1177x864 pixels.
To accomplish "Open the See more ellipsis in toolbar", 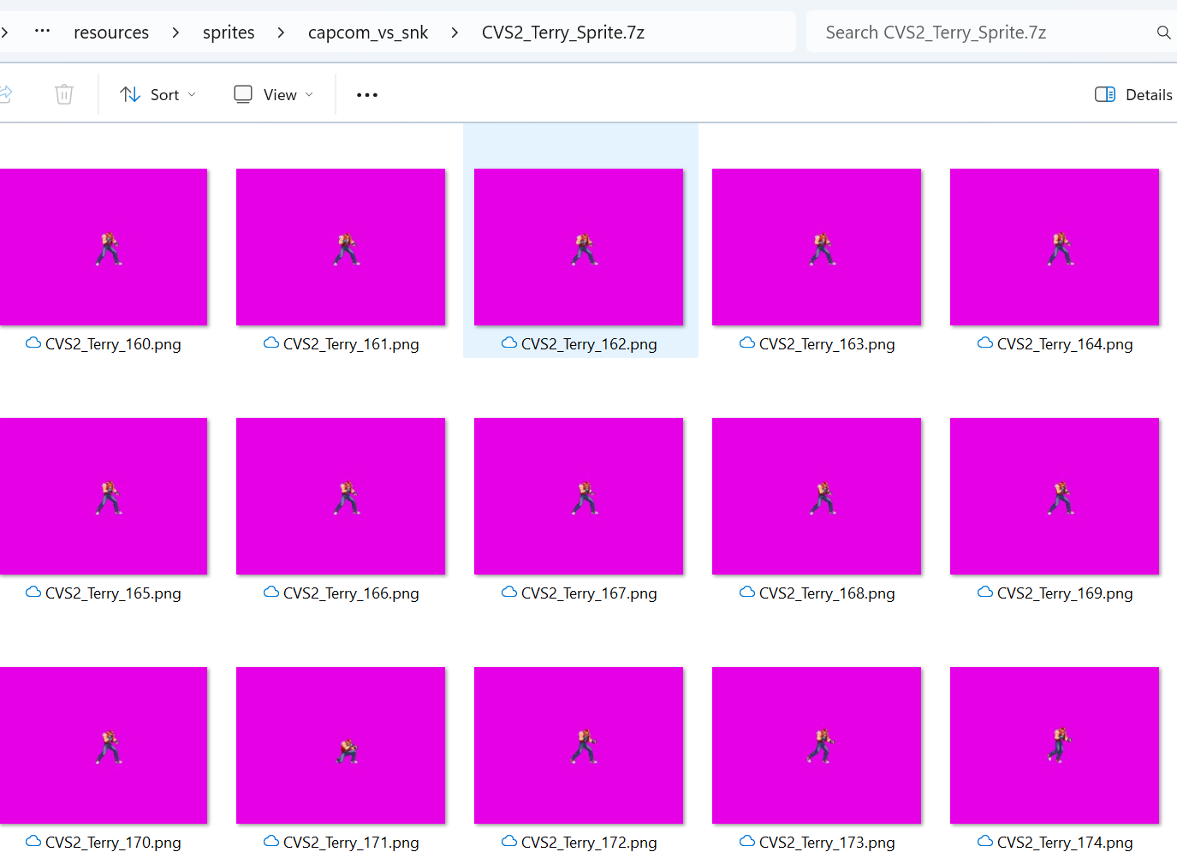I will coord(367,95).
